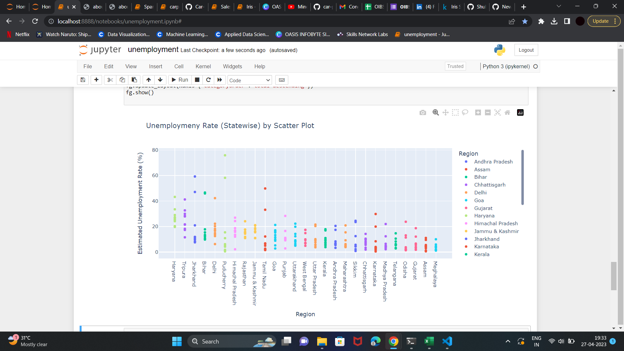
Task: Interrupt the kernel with the stop icon
Action: pyautogui.click(x=197, y=80)
